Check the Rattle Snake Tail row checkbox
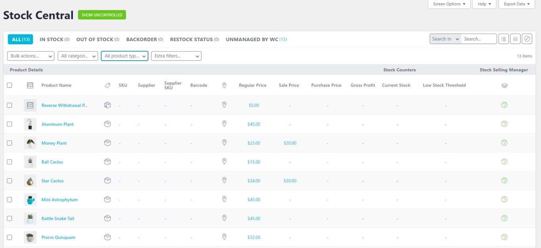The height and width of the screenshot is (248, 541). pyautogui.click(x=10, y=219)
